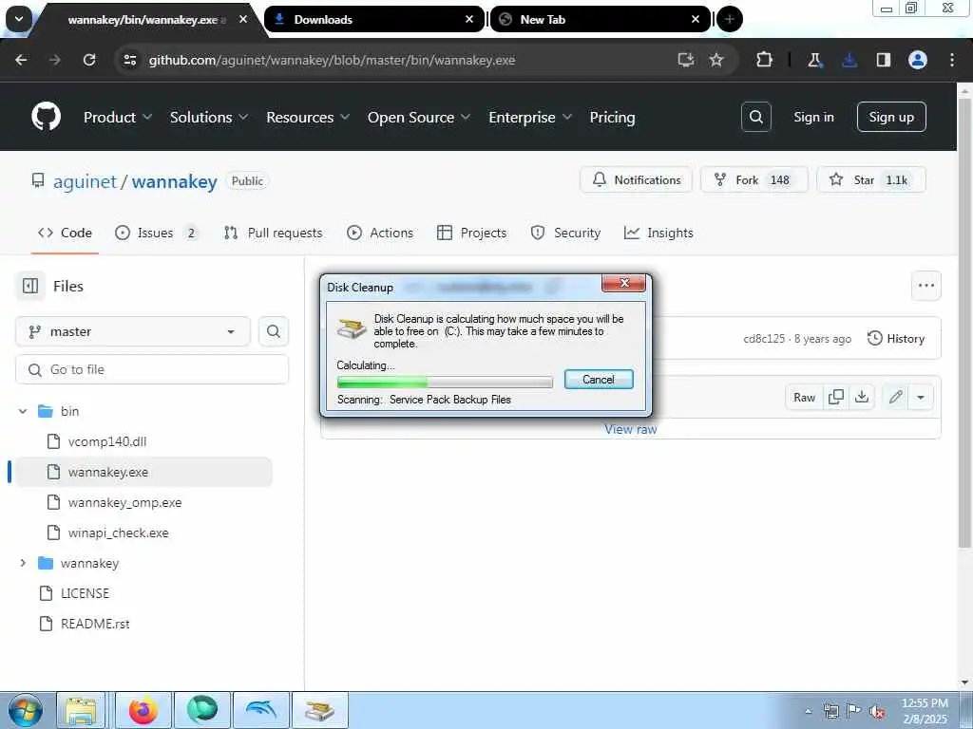Image resolution: width=973 pixels, height=729 pixels.
Task: Expand the Enterprise menu
Action: coord(530,117)
